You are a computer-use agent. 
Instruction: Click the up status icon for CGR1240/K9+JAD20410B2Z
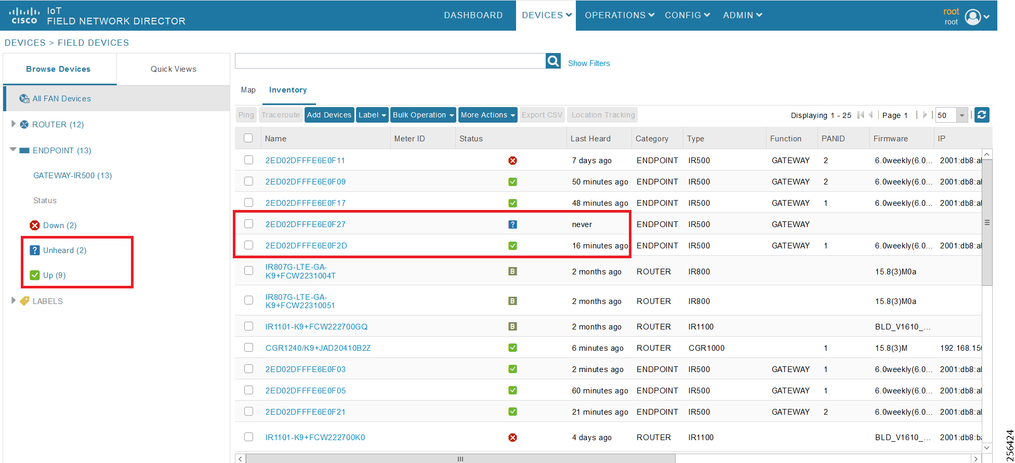512,348
